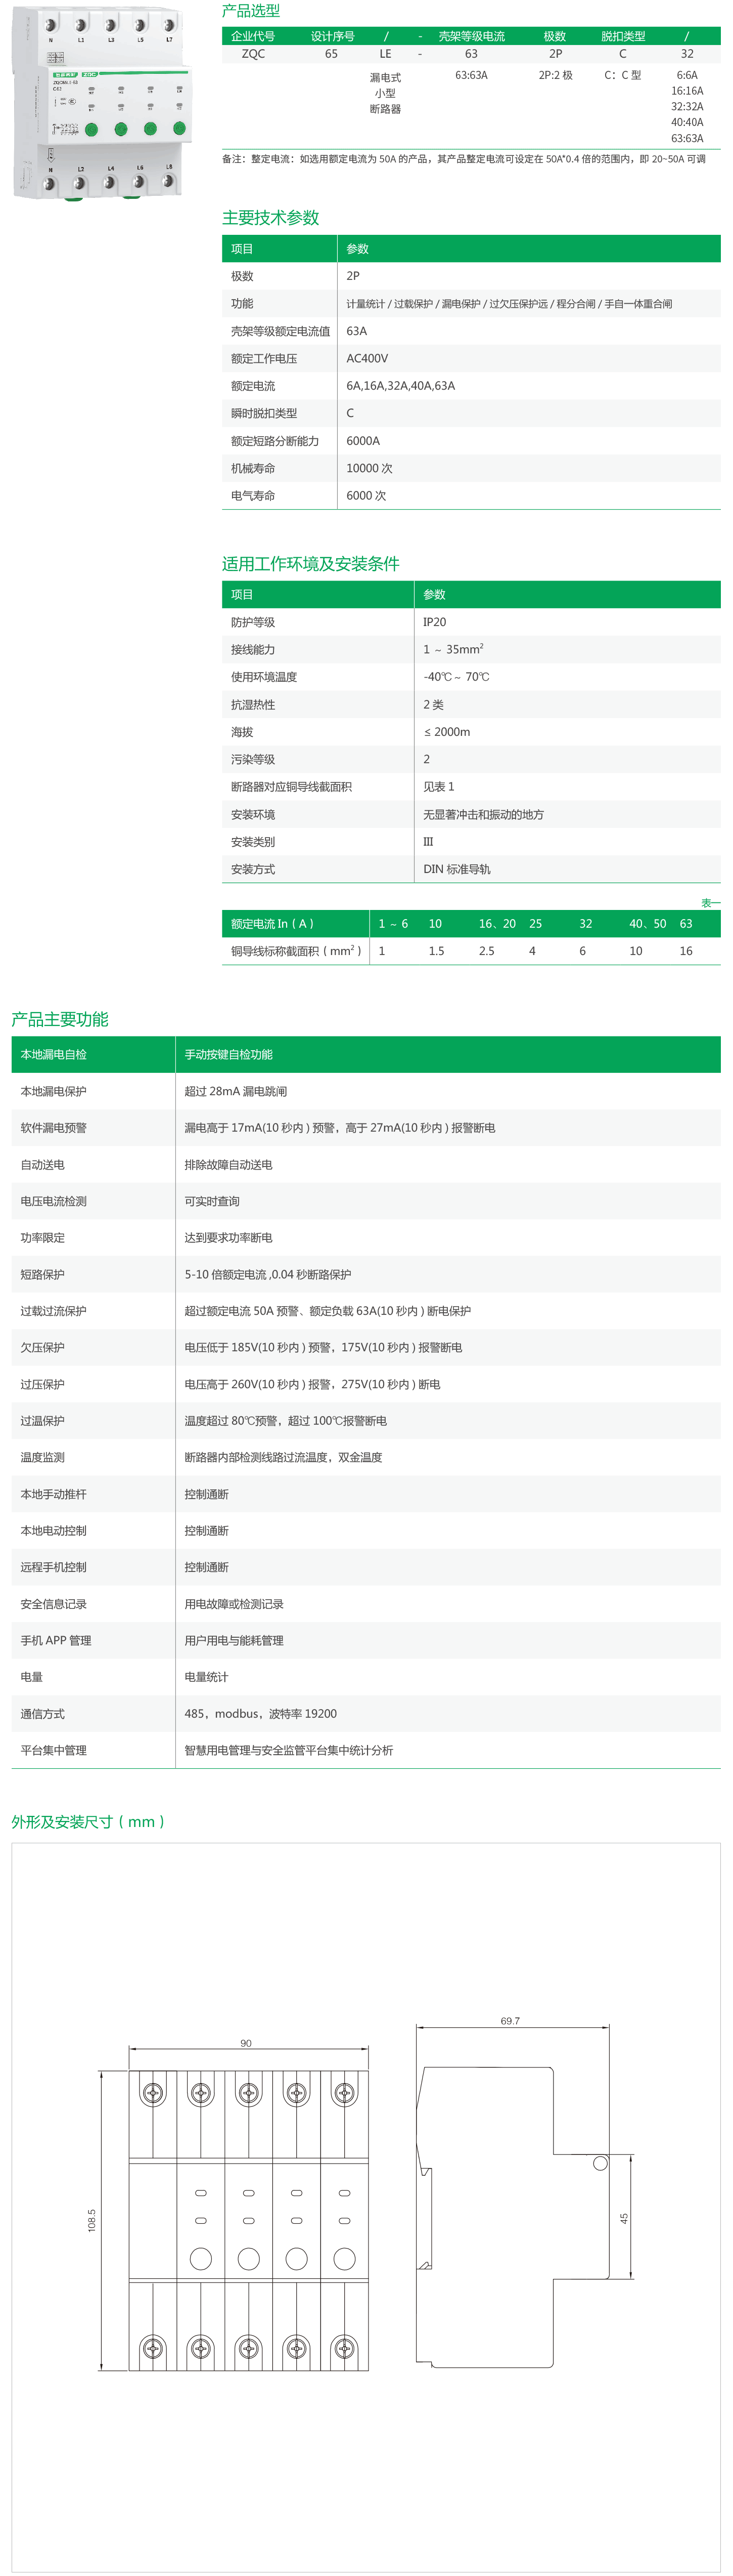The image size is (733, 2576).
Task: Select the 6A,16A,32A,40A,63A rated current value
Action: coord(400,386)
